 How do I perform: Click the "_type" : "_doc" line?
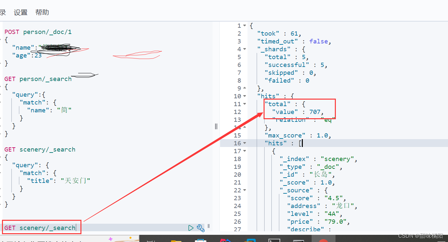(311, 167)
